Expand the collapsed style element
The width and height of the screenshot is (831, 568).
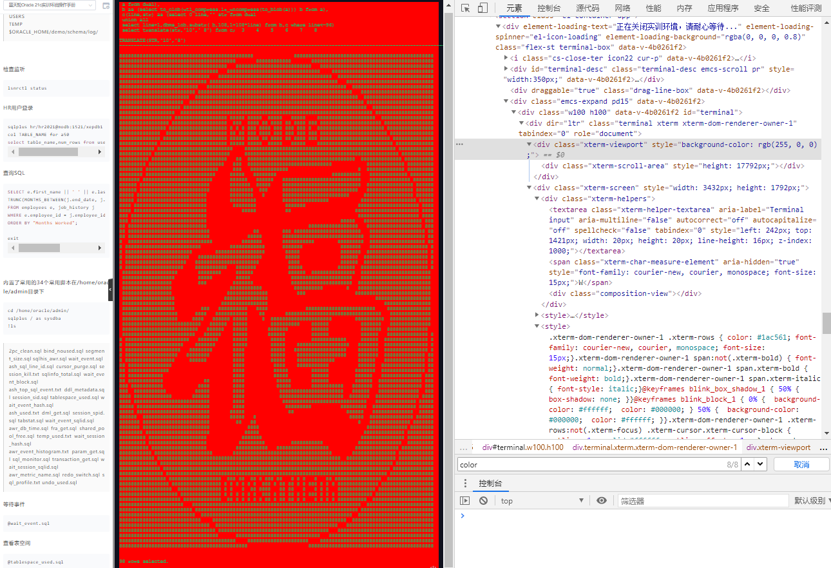(x=537, y=315)
